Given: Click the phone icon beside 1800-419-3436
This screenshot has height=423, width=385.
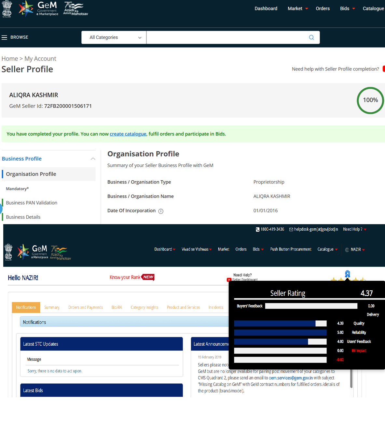Looking at the screenshot, I should (x=258, y=229).
